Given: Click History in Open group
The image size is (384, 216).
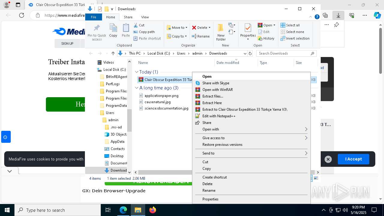Looking at the screenshot, I should pyautogui.click(x=266, y=38).
